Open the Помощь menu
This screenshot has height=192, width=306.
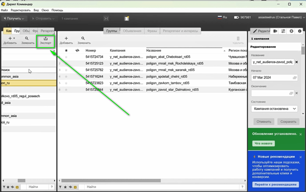57,10
